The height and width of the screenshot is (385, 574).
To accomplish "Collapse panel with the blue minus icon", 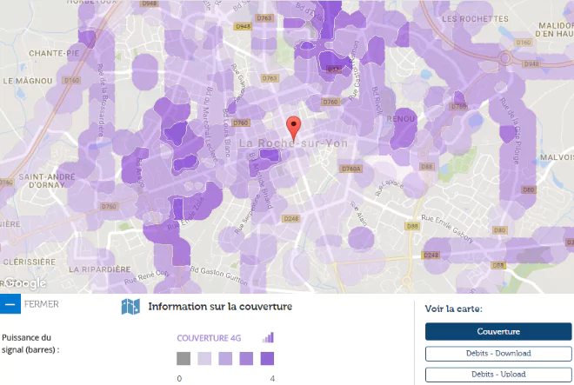I will (x=10, y=304).
